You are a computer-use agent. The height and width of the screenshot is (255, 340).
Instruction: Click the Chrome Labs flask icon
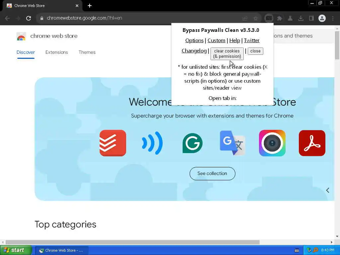(x=290, y=19)
